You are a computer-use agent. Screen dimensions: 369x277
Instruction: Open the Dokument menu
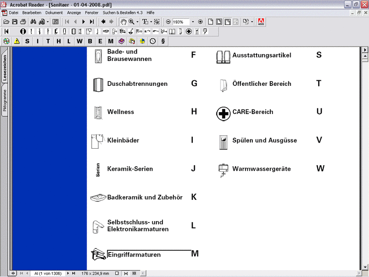(x=54, y=13)
